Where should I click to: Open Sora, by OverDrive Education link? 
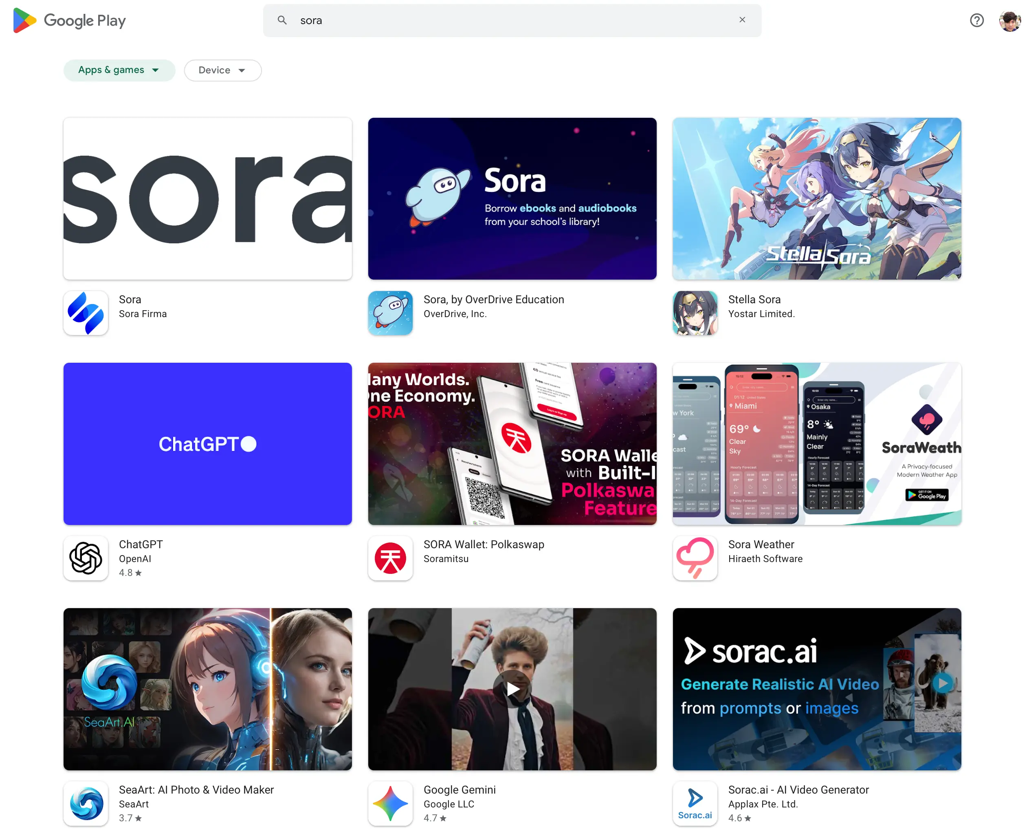pos(493,299)
